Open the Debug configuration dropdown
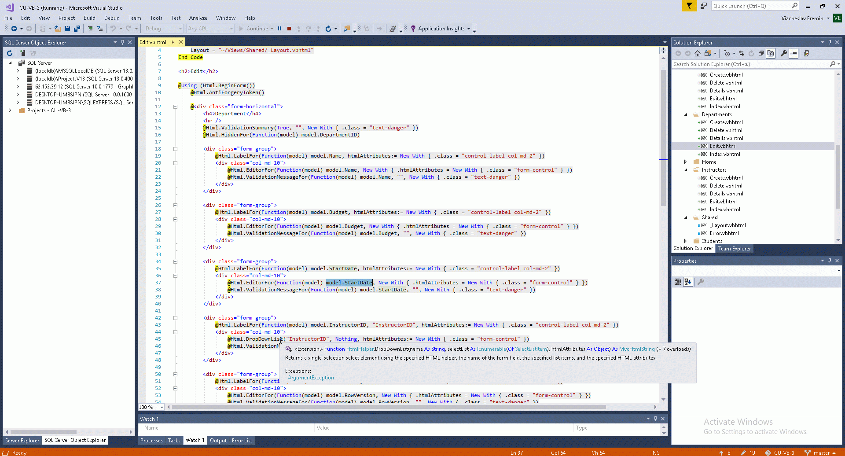 pyautogui.click(x=163, y=29)
